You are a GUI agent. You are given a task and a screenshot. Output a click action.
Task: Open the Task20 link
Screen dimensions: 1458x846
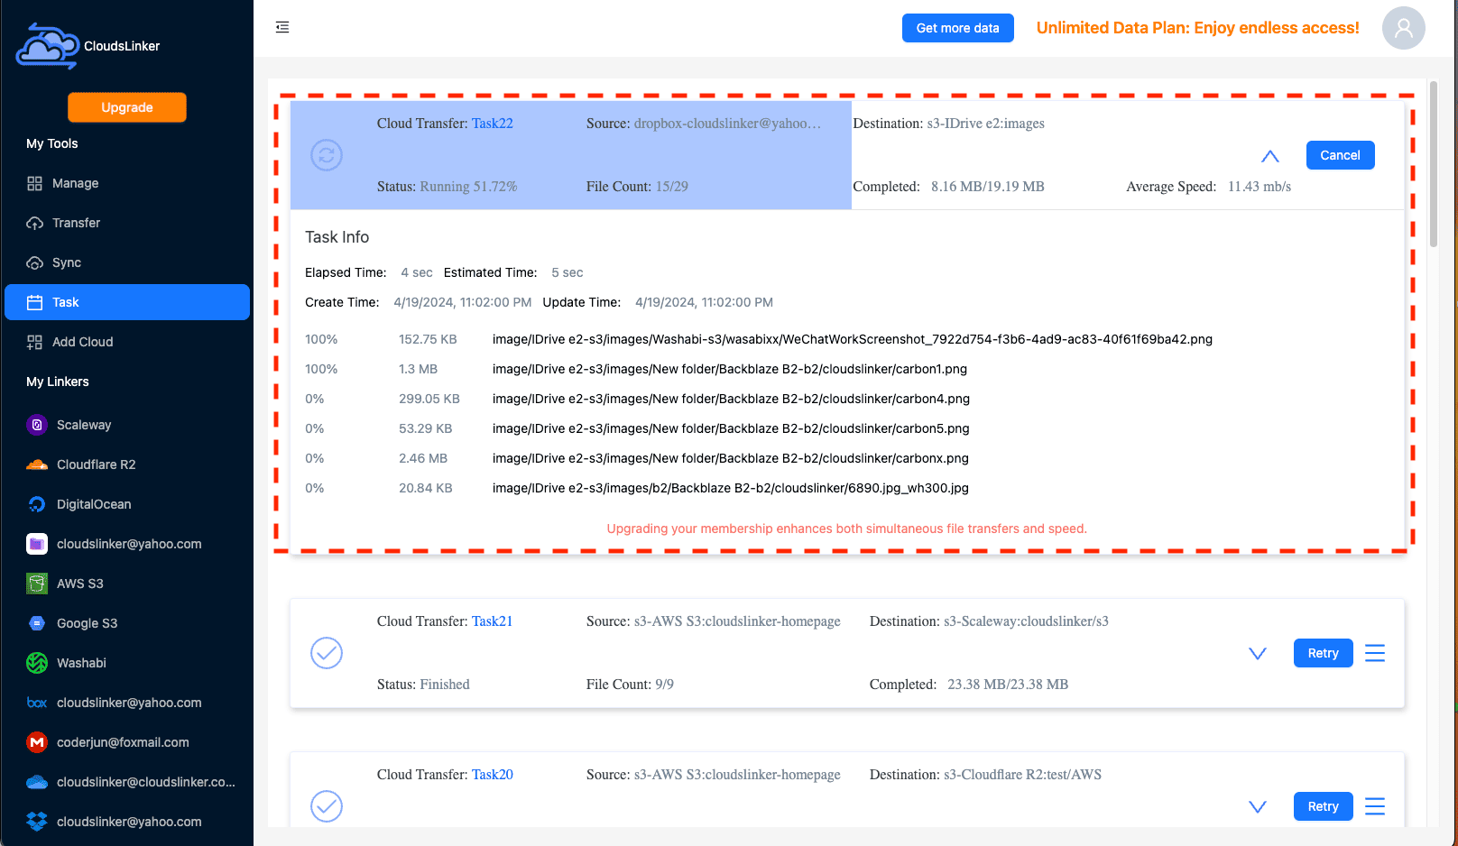click(493, 775)
